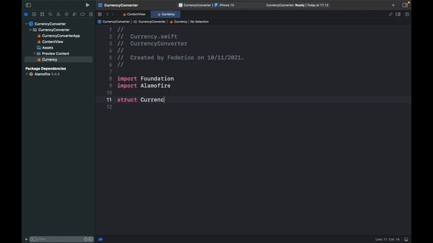
Task: Click the Package Dependencies heading
Action: tap(45, 68)
